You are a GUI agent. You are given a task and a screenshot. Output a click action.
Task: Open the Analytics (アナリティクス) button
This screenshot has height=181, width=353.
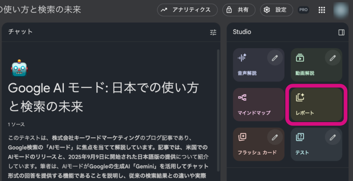point(187,10)
